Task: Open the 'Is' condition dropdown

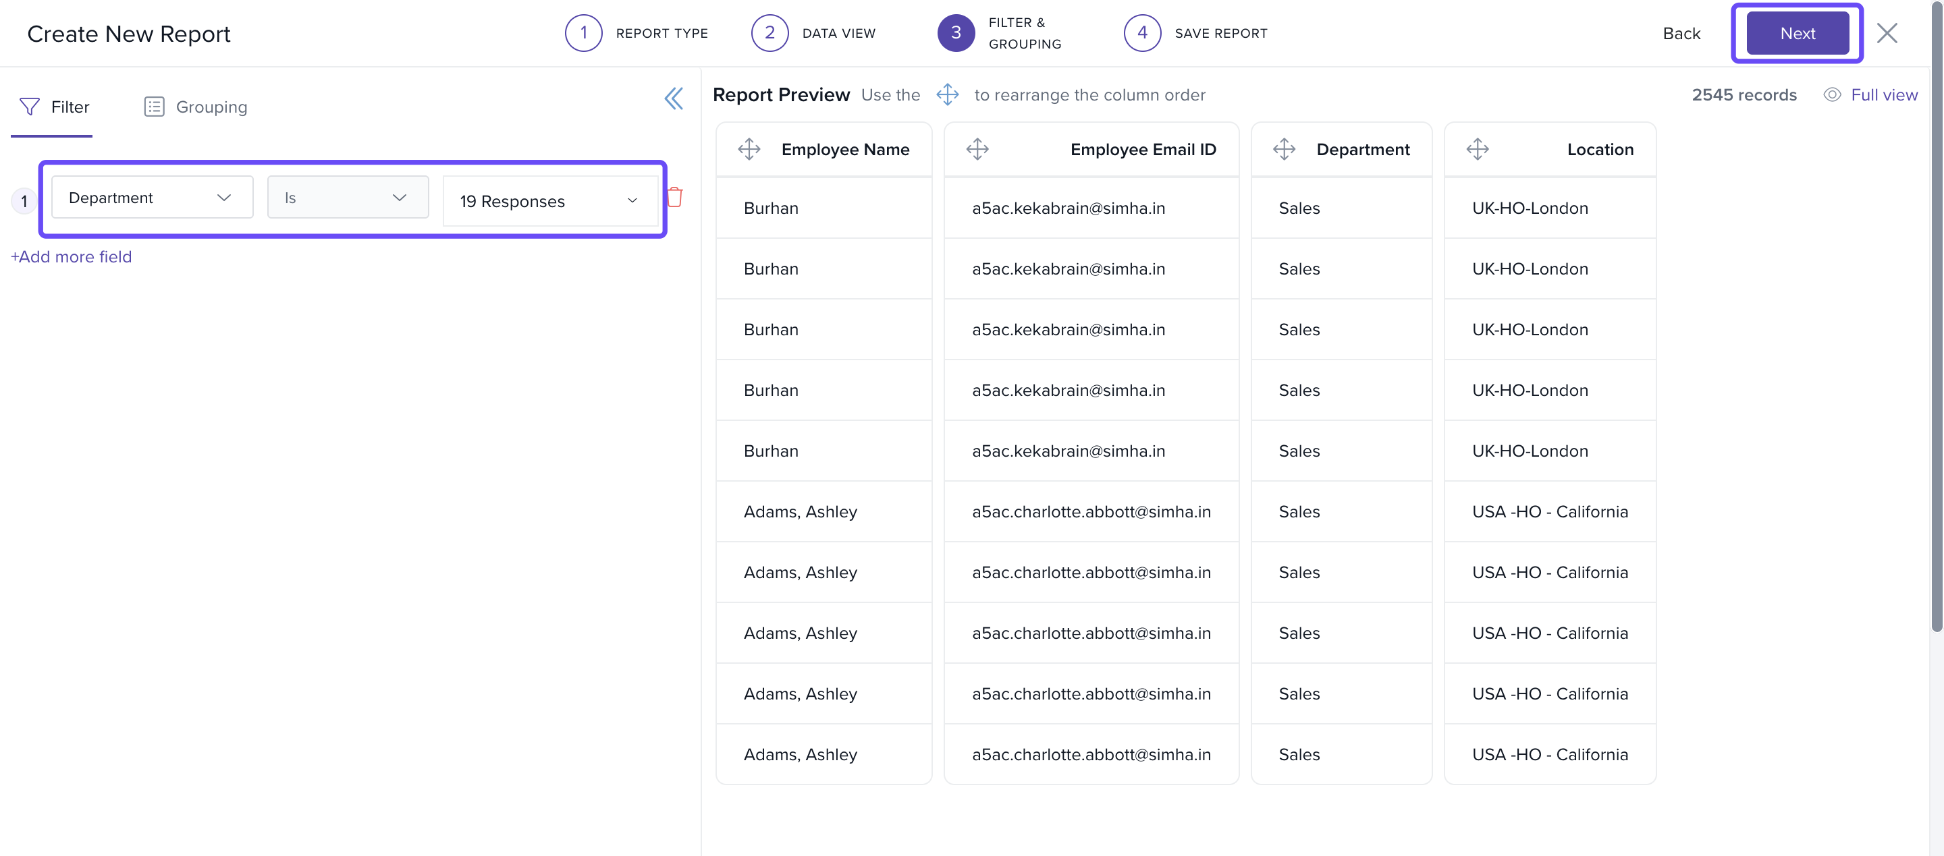Action: pyautogui.click(x=347, y=198)
